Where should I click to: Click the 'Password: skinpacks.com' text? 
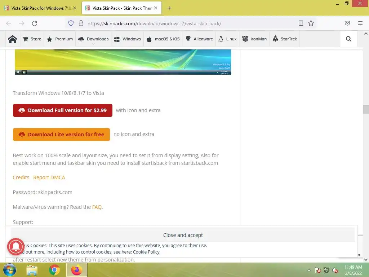pyautogui.click(x=43, y=192)
